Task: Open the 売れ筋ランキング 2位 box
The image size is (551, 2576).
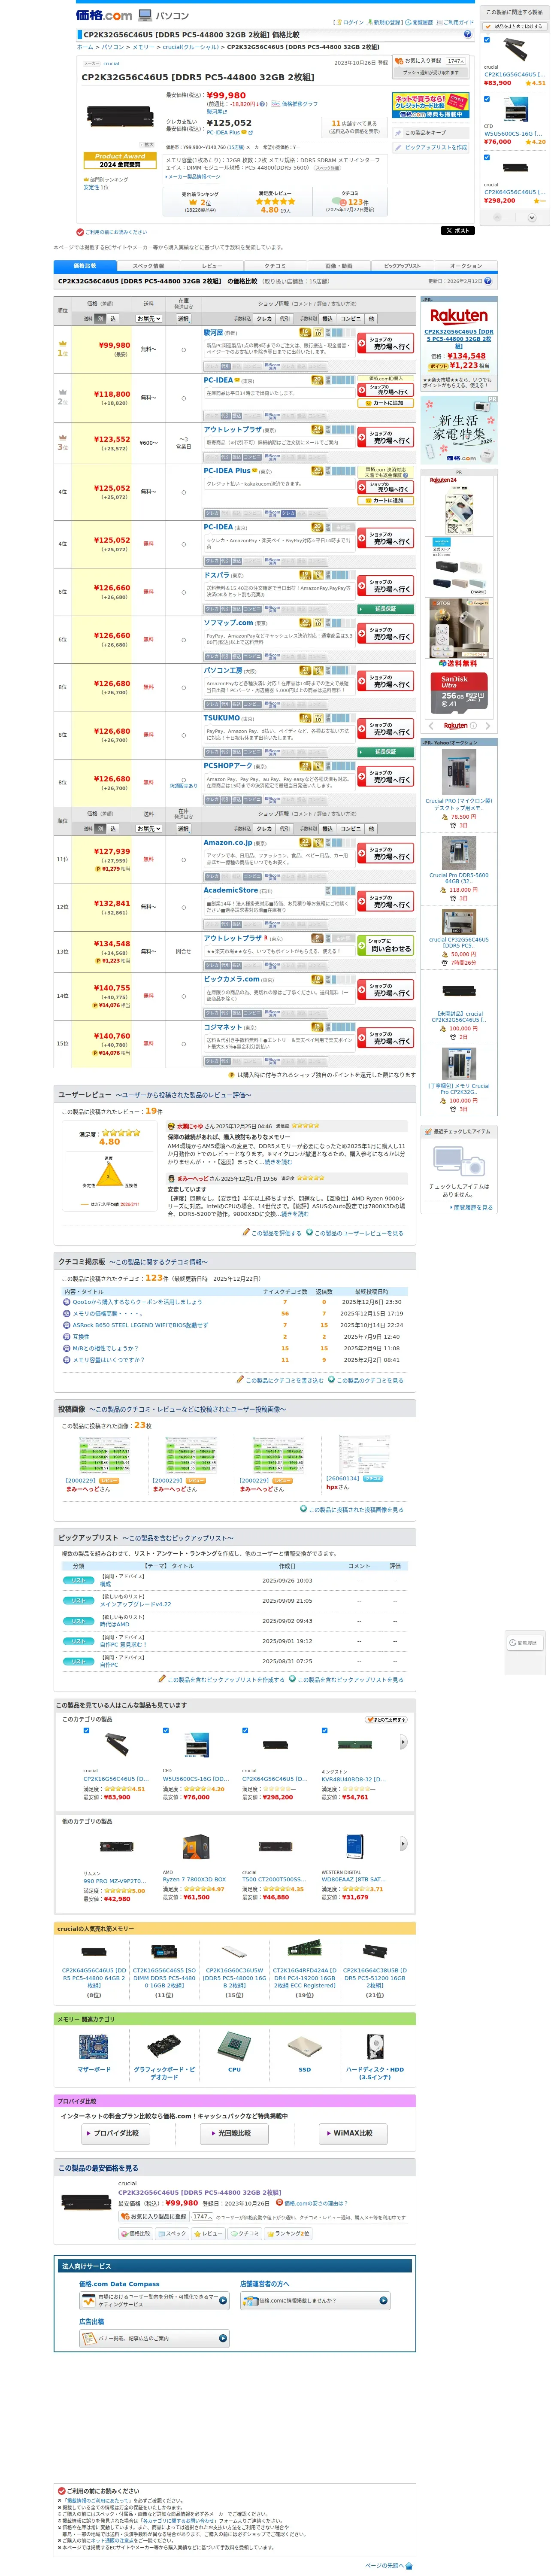Action: [x=200, y=202]
